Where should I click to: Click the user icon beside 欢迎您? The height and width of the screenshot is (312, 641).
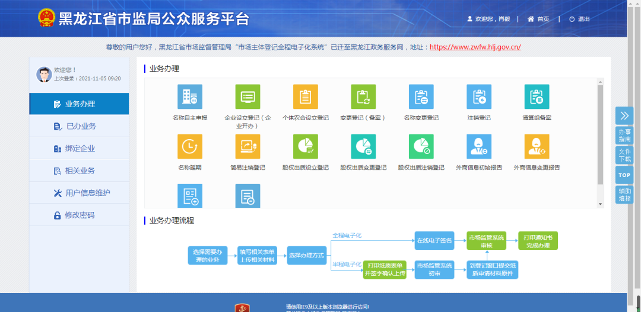coord(469,19)
